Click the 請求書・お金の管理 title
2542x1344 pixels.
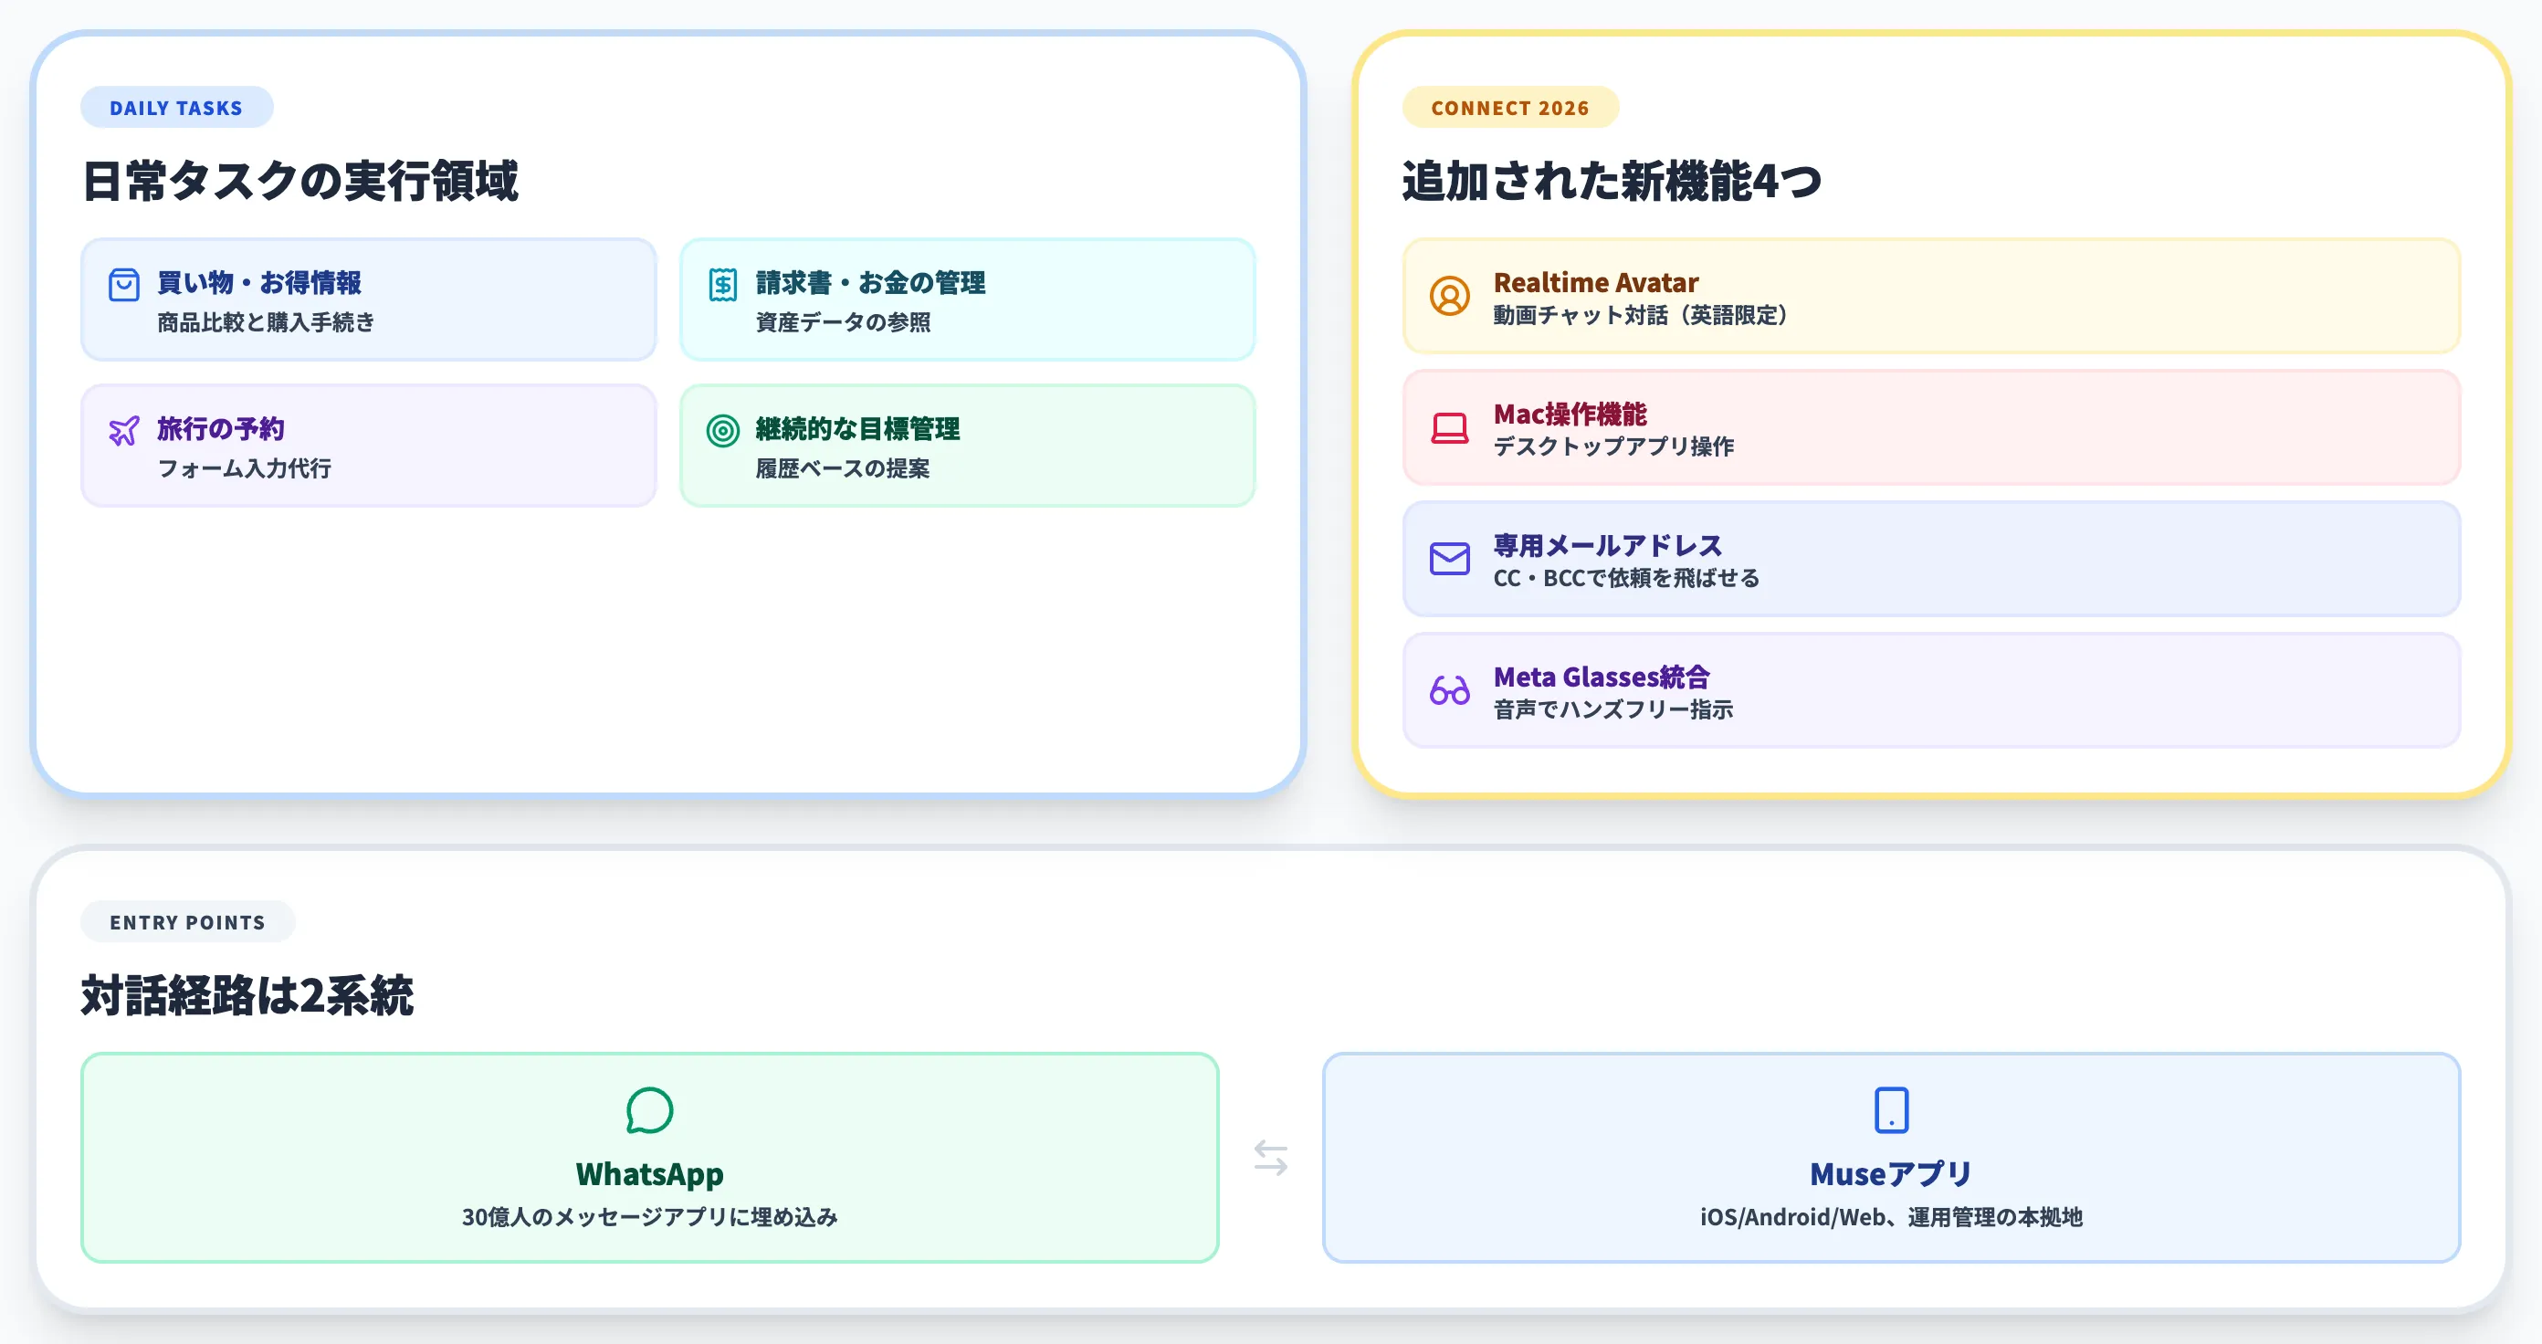[x=870, y=283]
